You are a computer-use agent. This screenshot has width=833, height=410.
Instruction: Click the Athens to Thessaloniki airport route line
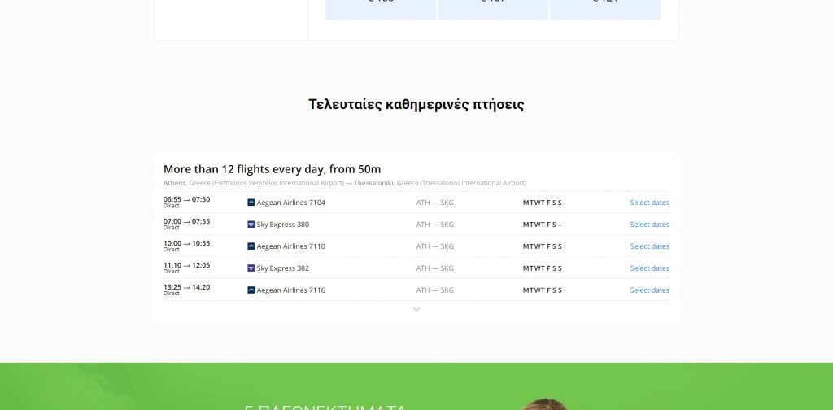click(345, 183)
